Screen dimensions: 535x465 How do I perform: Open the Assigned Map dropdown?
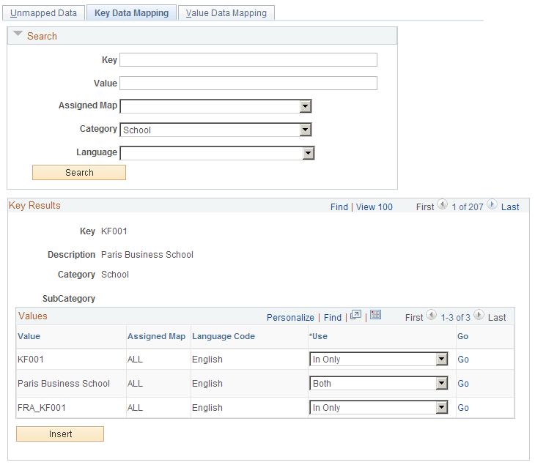306,106
